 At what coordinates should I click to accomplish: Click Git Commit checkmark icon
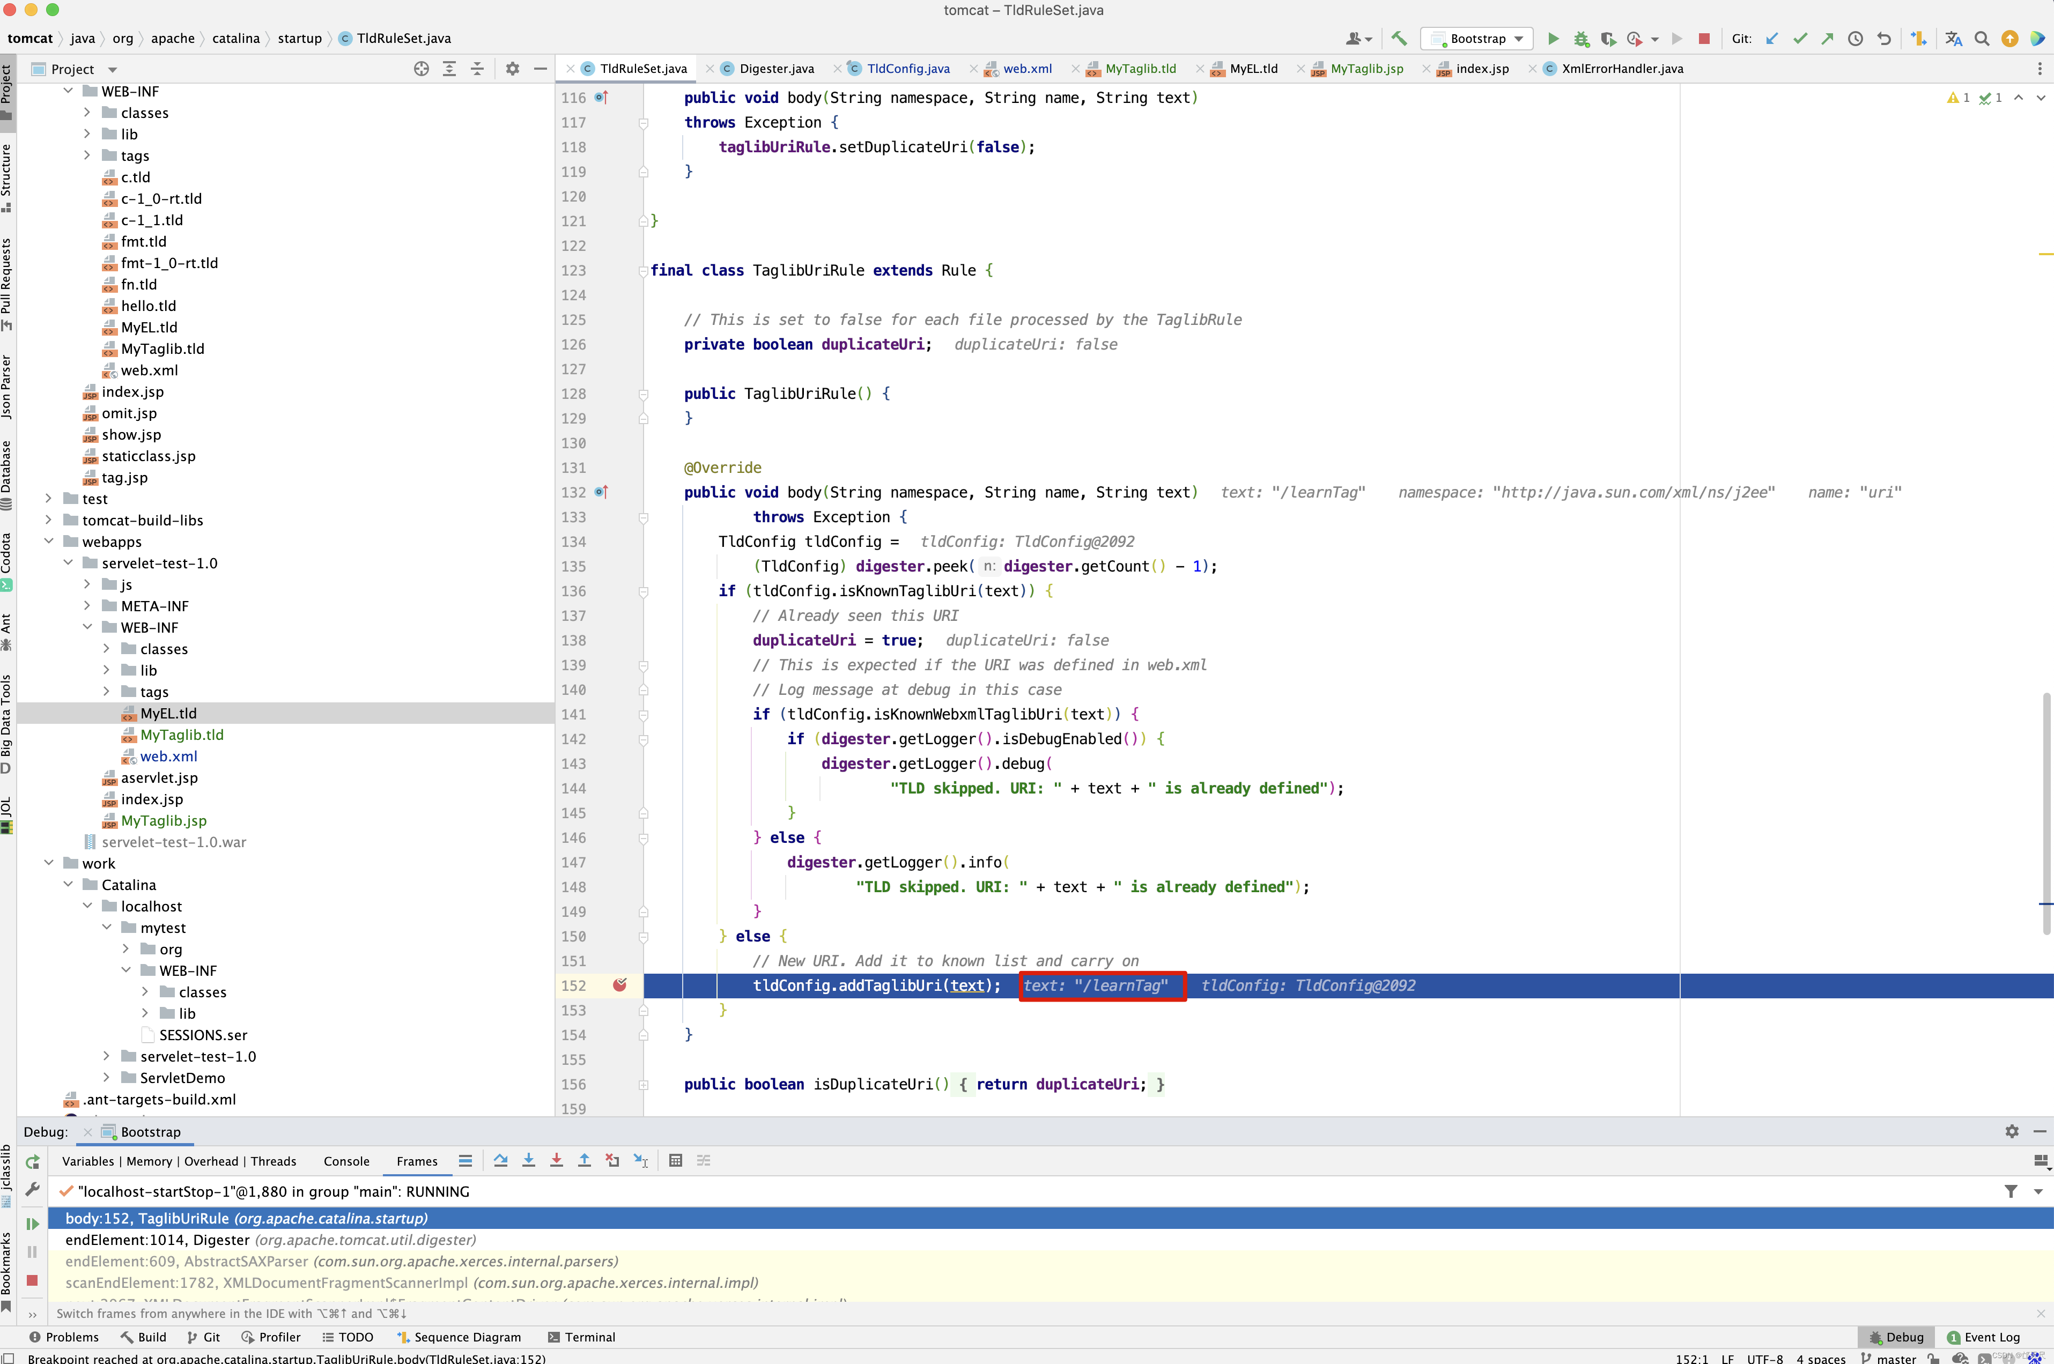[1800, 38]
